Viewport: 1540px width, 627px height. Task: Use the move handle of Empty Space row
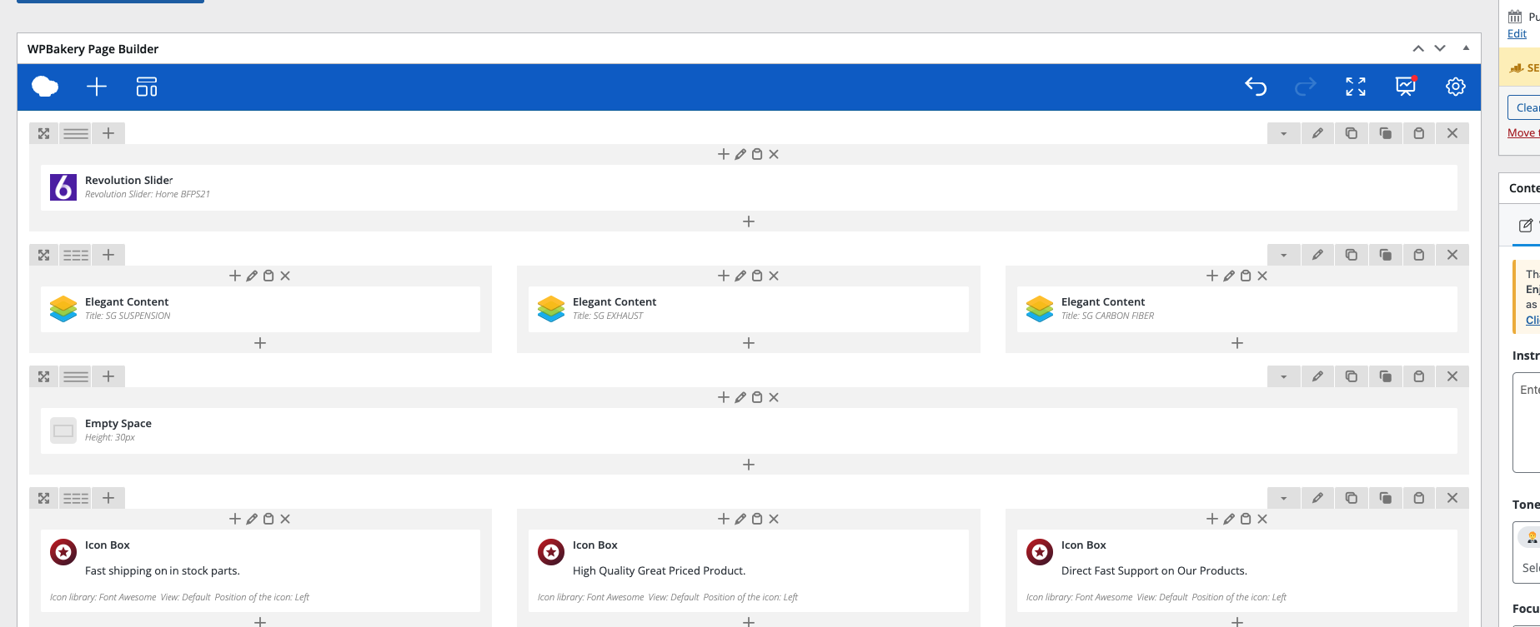pyautogui.click(x=44, y=376)
